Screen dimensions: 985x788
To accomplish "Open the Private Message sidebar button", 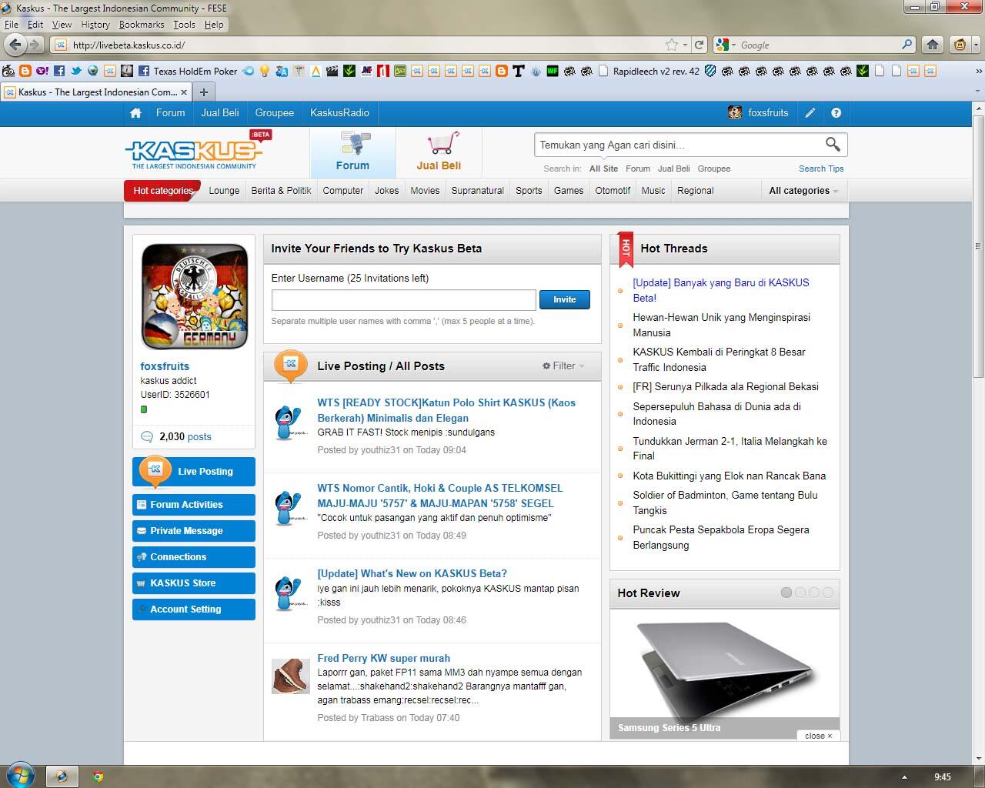I will click(x=194, y=531).
